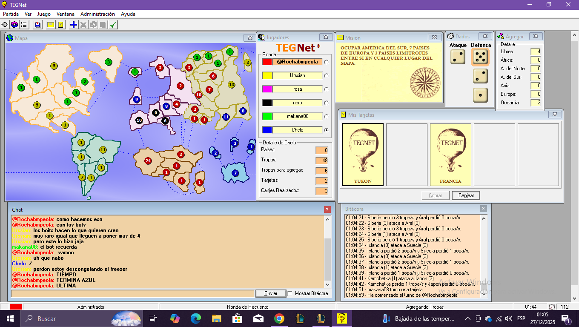Click the five-pip Defensa die
This screenshot has width=579, height=327.
pyautogui.click(x=480, y=57)
